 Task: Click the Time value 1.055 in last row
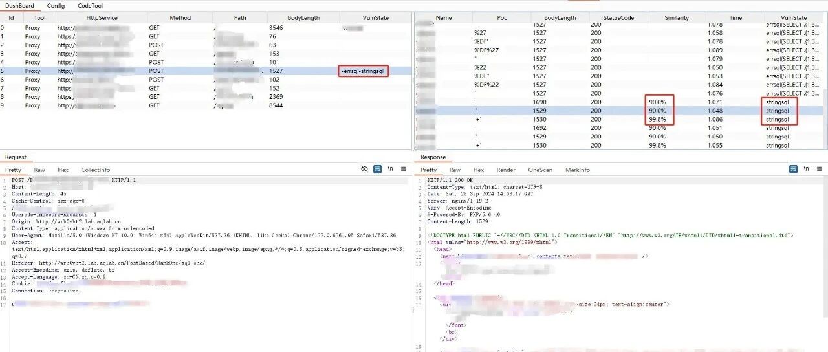(x=715, y=146)
